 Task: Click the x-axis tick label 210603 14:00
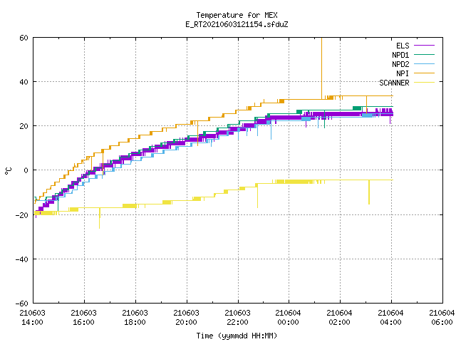pos(32,318)
